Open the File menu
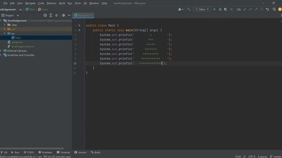This screenshot has width=282, height=158. tap(5, 3)
